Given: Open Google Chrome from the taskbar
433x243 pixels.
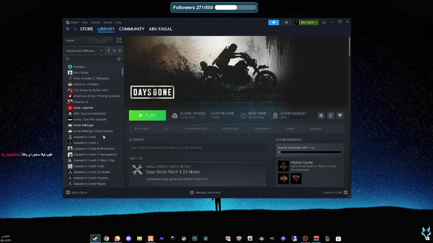Looking at the screenshot, I should point(106,239).
